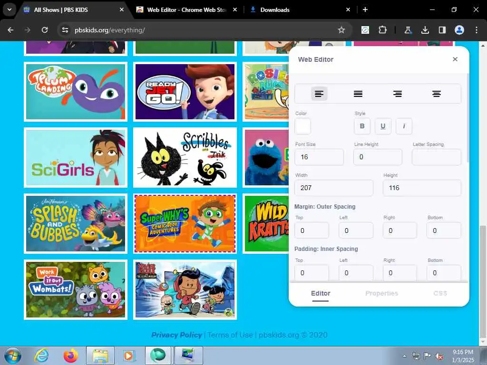Set the Margin Left field

tap(356, 231)
